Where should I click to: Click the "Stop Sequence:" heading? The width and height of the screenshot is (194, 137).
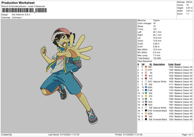[145, 61]
